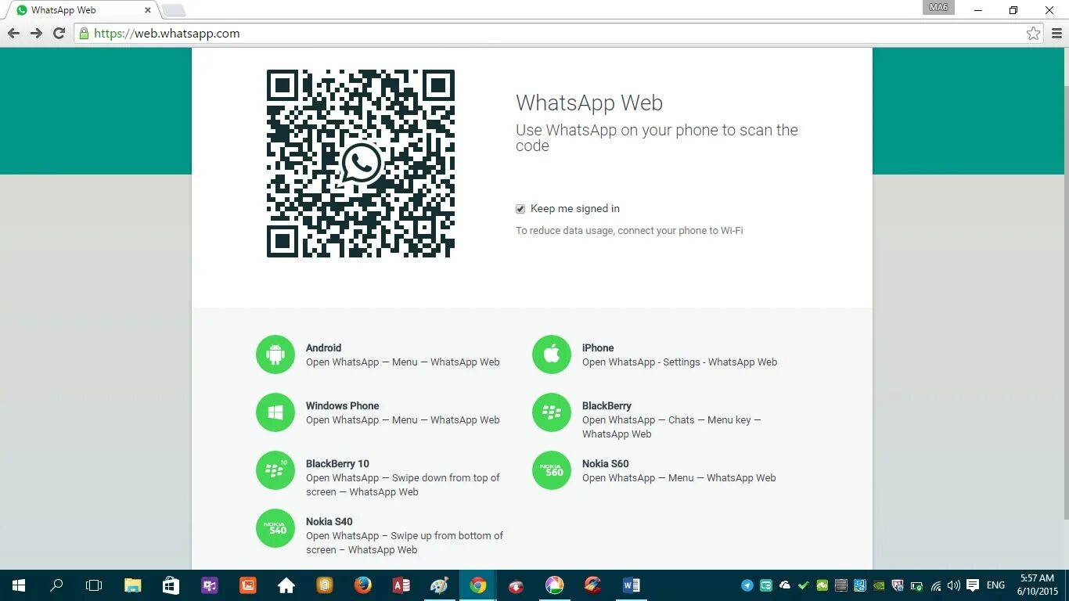Click 'To reduce data usage' Wi-Fi note
This screenshot has width=1069, height=601.
coord(629,231)
